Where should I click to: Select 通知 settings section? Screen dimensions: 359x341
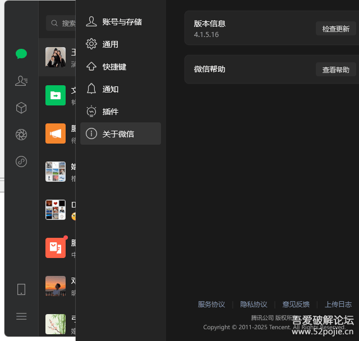tap(121, 89)
